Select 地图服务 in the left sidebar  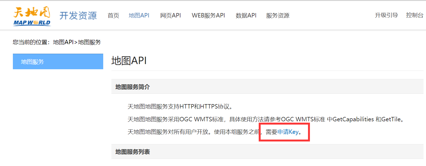click(x=58, y=62)
